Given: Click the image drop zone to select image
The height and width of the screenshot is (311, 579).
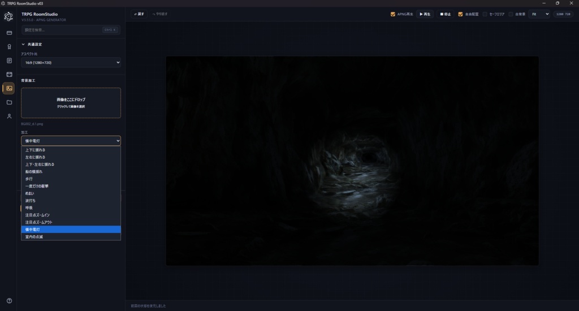Looking at the screenshot, I should click(71, 103).
